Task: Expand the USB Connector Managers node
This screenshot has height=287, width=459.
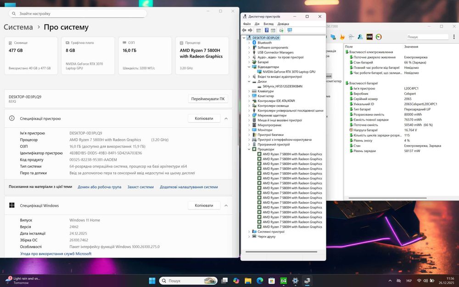Action: tap(249, 52)
